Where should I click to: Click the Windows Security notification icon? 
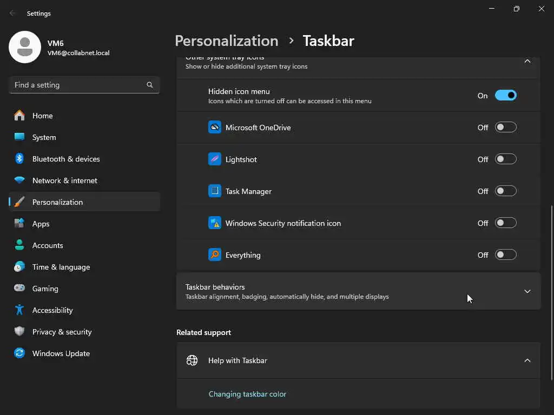[x=215, y=223]
